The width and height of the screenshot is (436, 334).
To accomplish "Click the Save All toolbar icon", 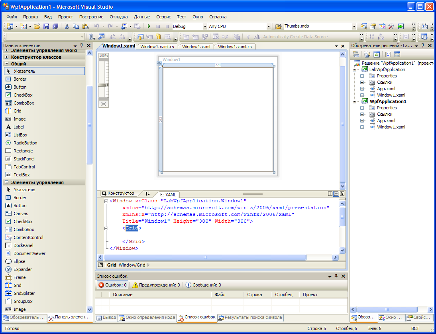I will [55, 26].
